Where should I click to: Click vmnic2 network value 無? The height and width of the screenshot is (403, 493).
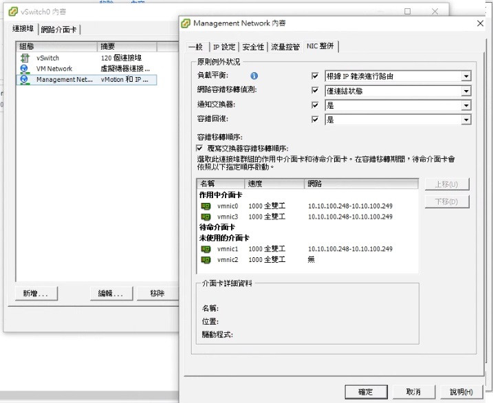pyautogui.click(x=311, y=260)
